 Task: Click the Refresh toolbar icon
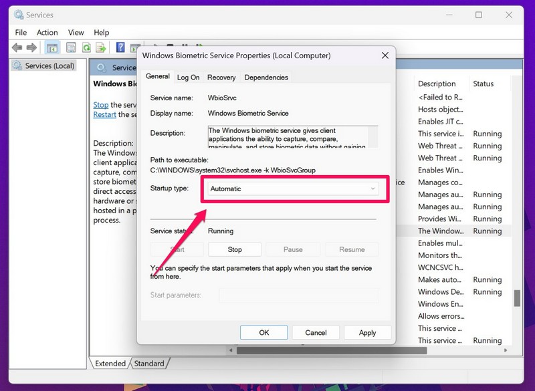86,47
